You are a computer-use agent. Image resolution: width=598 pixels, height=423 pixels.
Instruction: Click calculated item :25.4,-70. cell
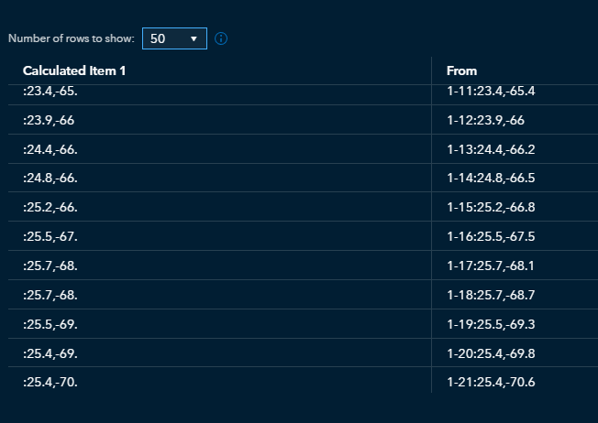[x=50, y=382]
